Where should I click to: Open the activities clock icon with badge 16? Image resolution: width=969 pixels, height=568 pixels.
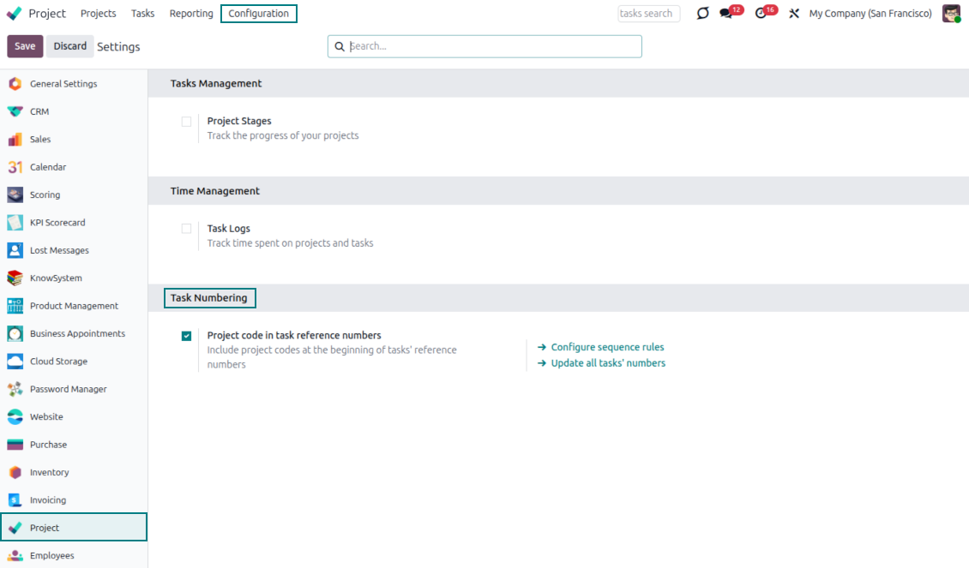761,14
